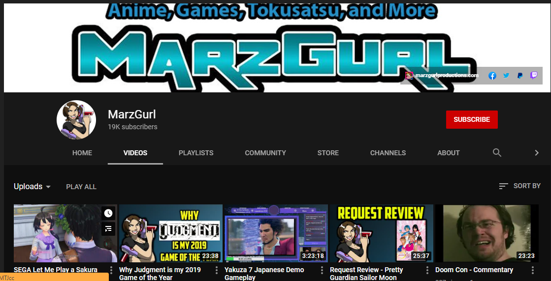This screenshot has height=281, width=551.
Task: Subscribe to the MarzGurl channel
Action: pyautogui.click(x=472, y=119)
